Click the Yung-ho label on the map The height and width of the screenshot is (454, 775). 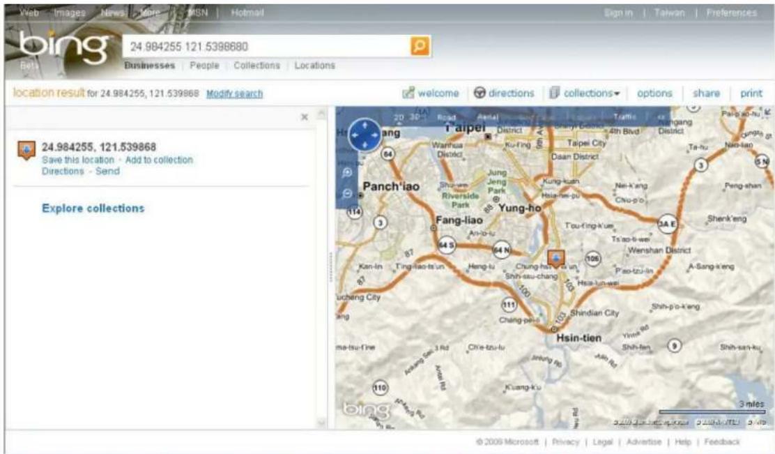pos(519,209)
